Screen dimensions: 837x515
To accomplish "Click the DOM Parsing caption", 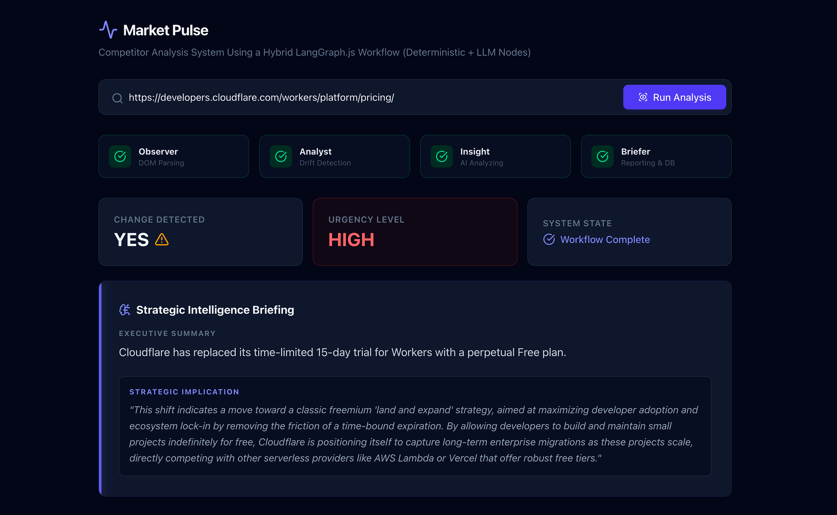I will [161, 163].
